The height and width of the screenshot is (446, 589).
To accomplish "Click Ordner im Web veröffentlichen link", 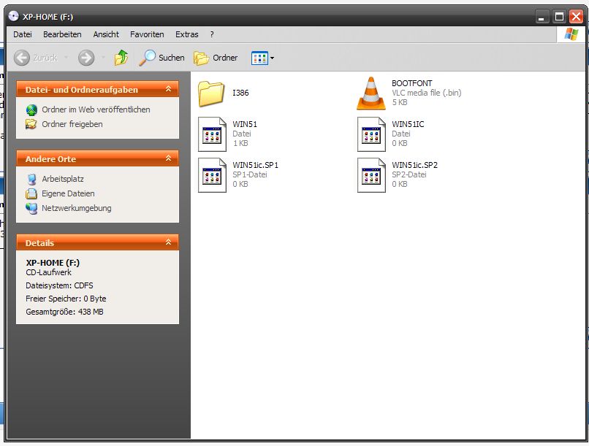I will pos(96,109).
